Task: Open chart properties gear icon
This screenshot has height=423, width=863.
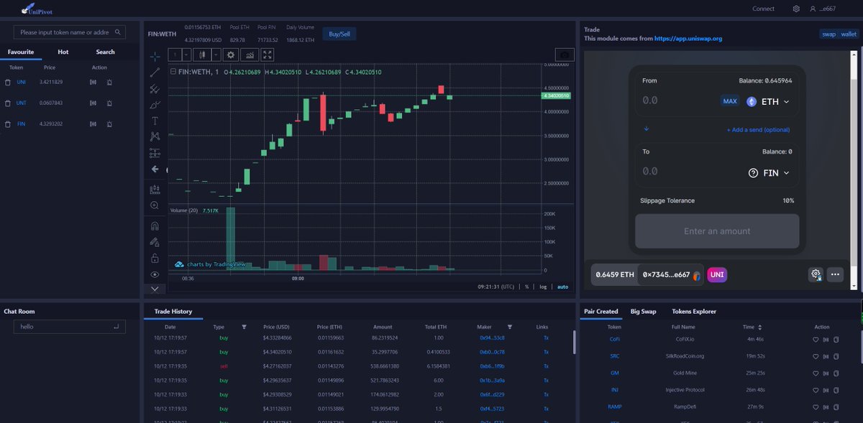Action: point(231,55)
